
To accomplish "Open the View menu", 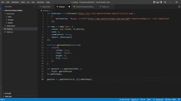I will 23,2.
